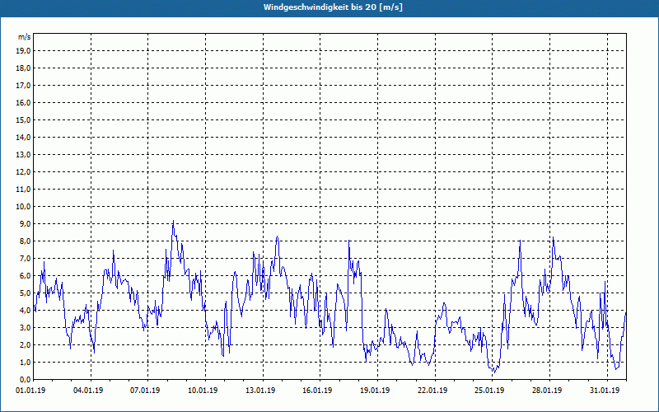The image size is (659, 412).
Task: Select the 15,0 y-axis value
Action: point(23,119)
